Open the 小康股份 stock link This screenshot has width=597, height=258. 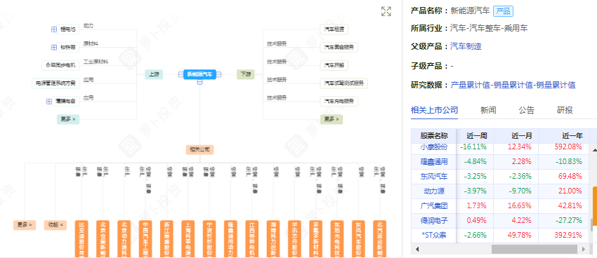[434, 147]
